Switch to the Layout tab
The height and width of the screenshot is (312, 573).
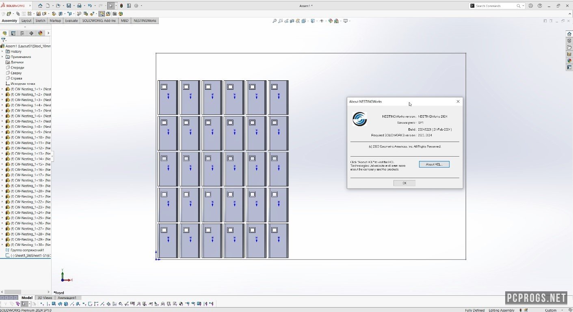coord(26,21)
